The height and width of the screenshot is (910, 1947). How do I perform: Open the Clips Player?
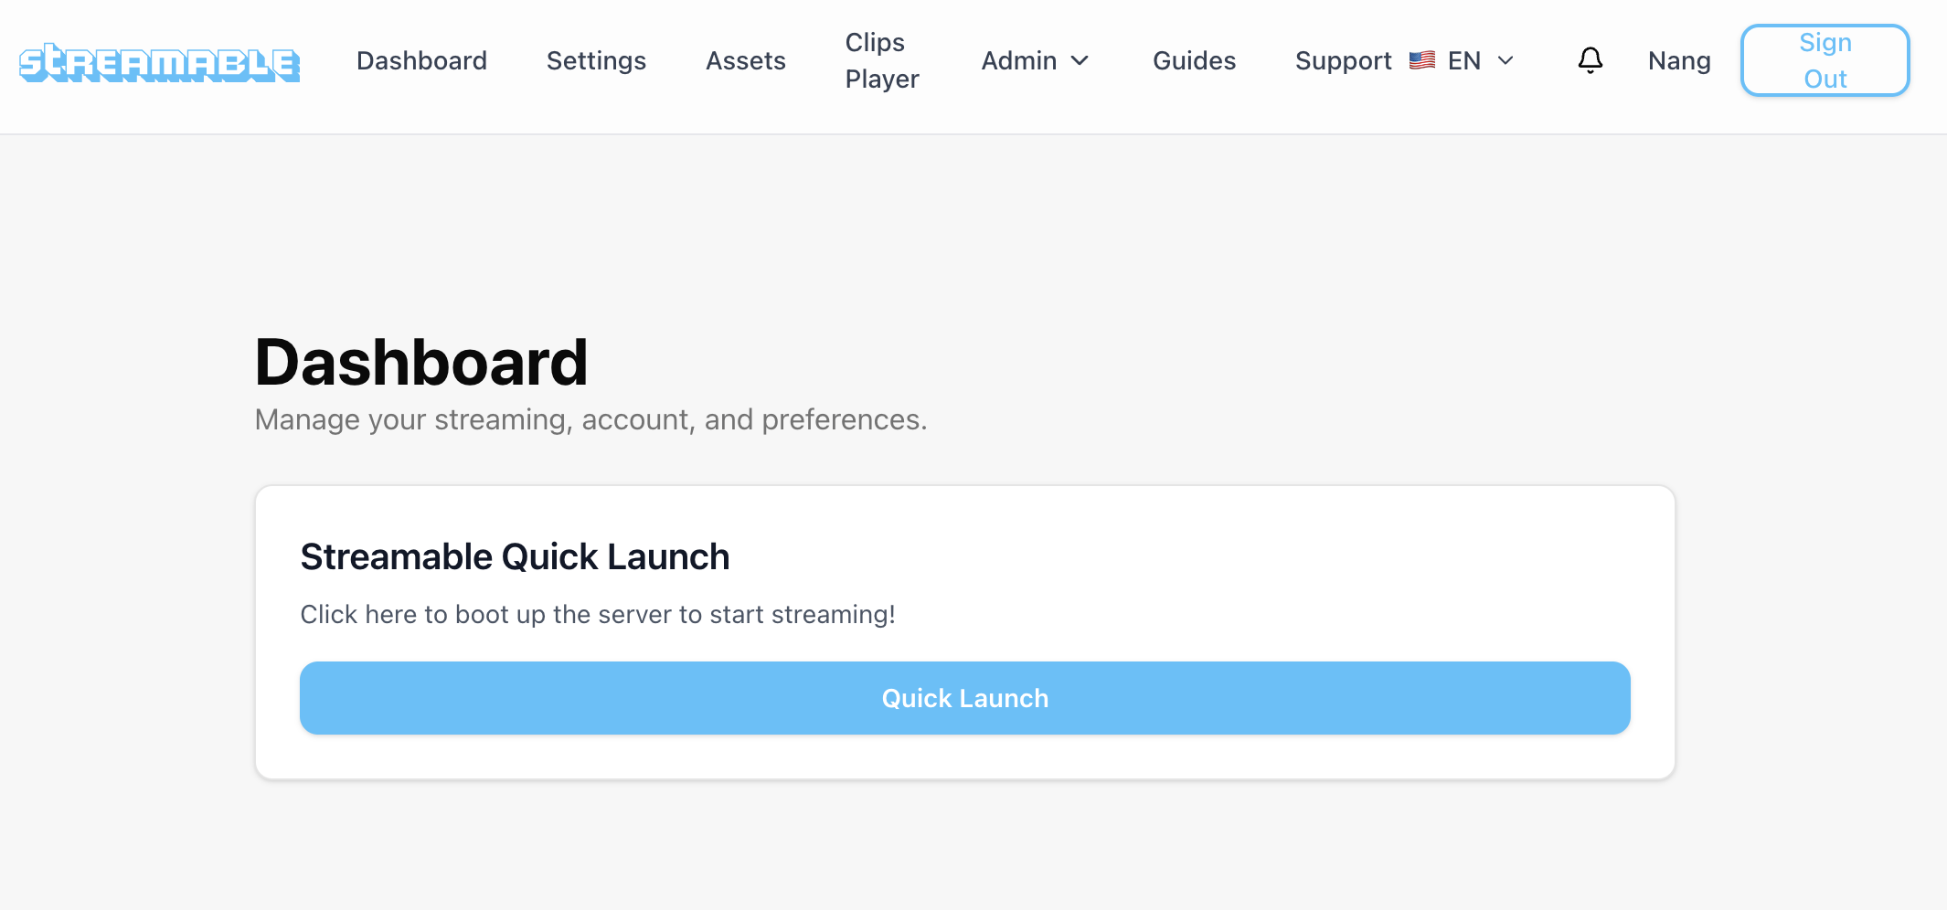point(881,60)
